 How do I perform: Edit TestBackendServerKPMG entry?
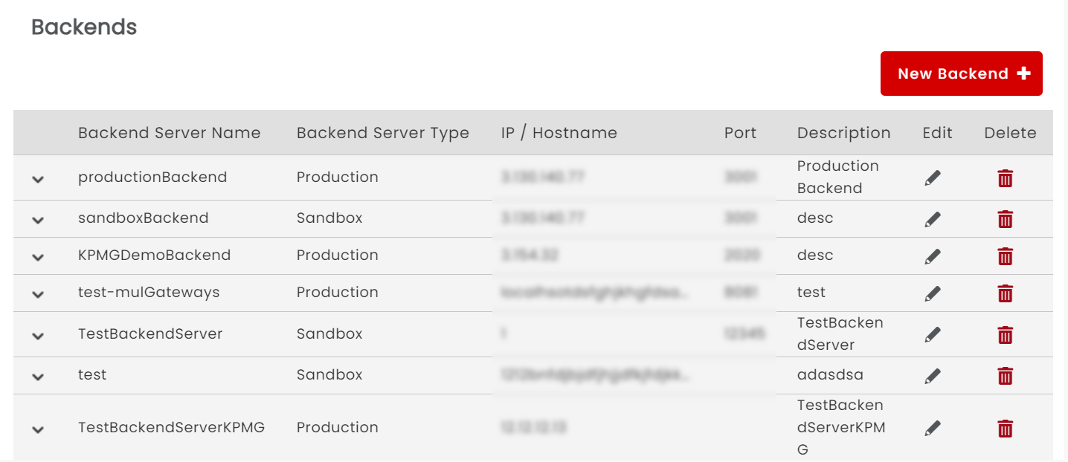coord(933,429)
